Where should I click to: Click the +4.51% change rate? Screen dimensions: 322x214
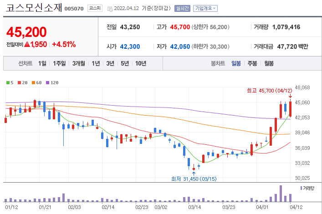tap(64, 44)
